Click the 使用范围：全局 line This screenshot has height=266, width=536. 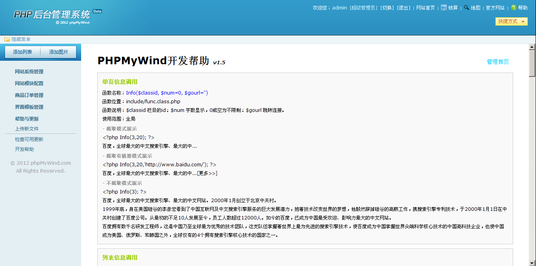click(119, 119)
